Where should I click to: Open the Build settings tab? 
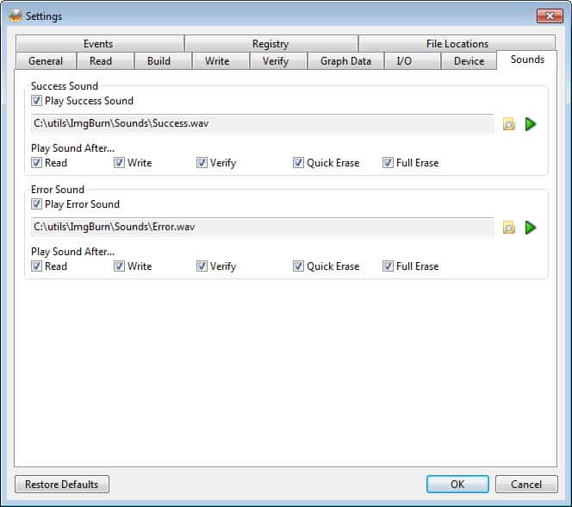pos(163,61)
